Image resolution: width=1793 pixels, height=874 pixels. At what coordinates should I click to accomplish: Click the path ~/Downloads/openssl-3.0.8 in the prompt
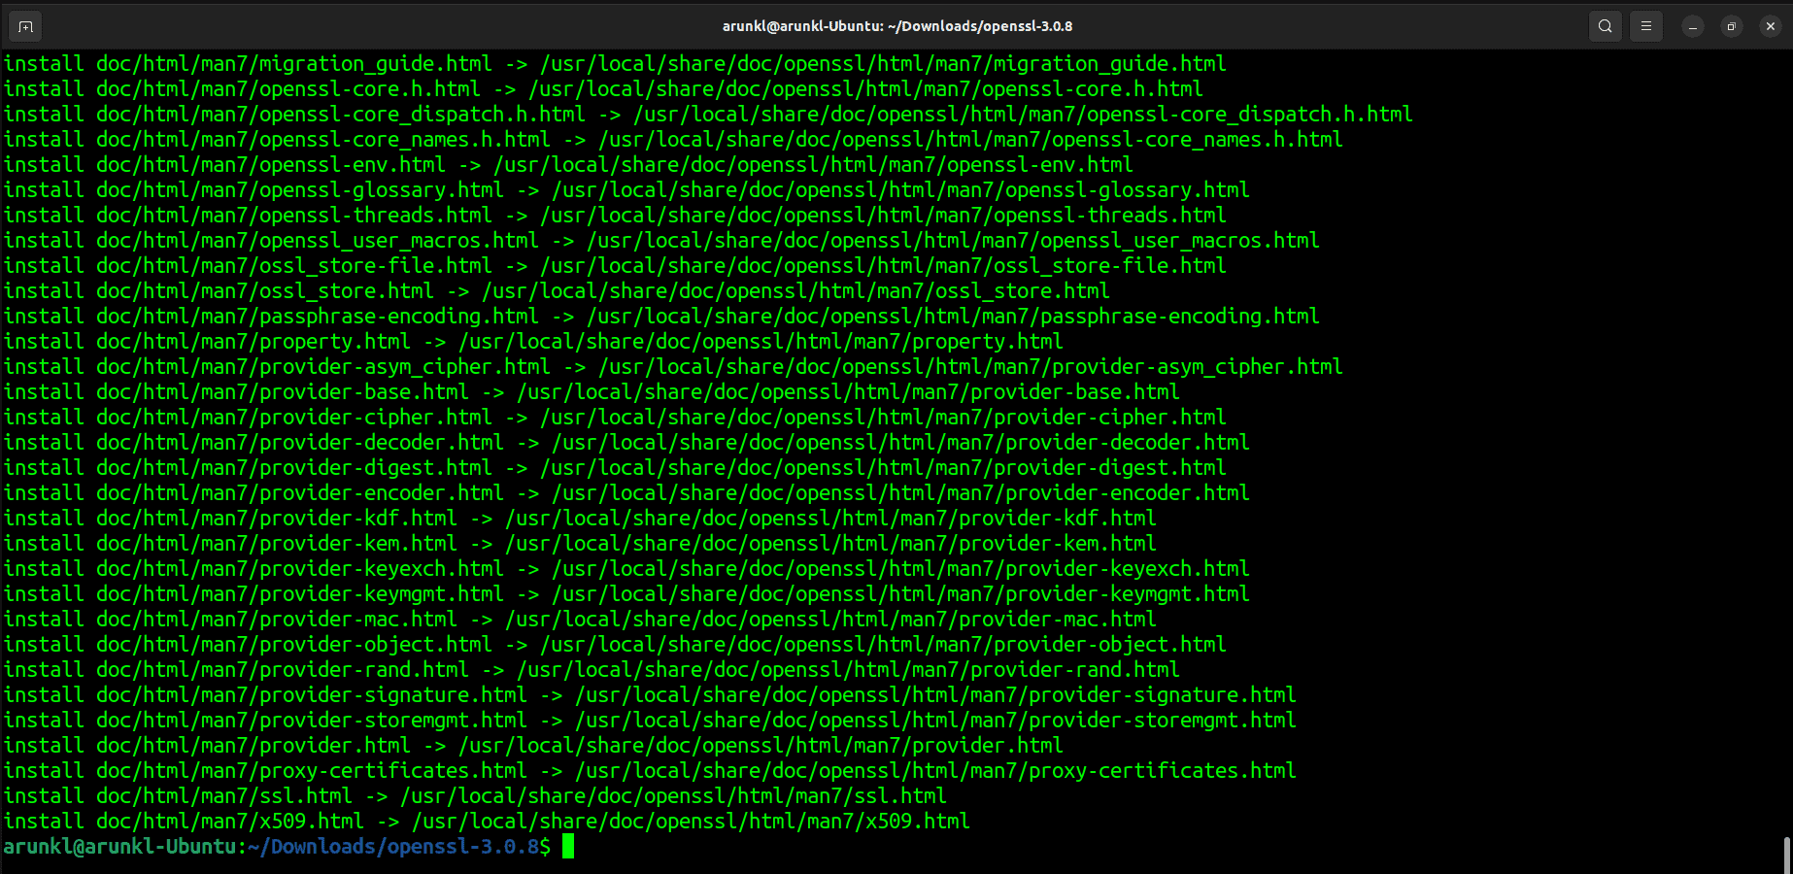(393, 847)
